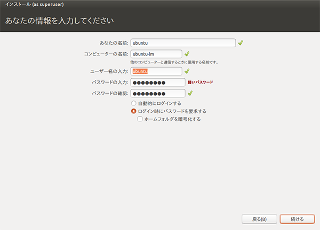Click the インストール (as superuser) title text
Image resolution: width=320 pixels, height=230 pixels.
tap(35, 4)
